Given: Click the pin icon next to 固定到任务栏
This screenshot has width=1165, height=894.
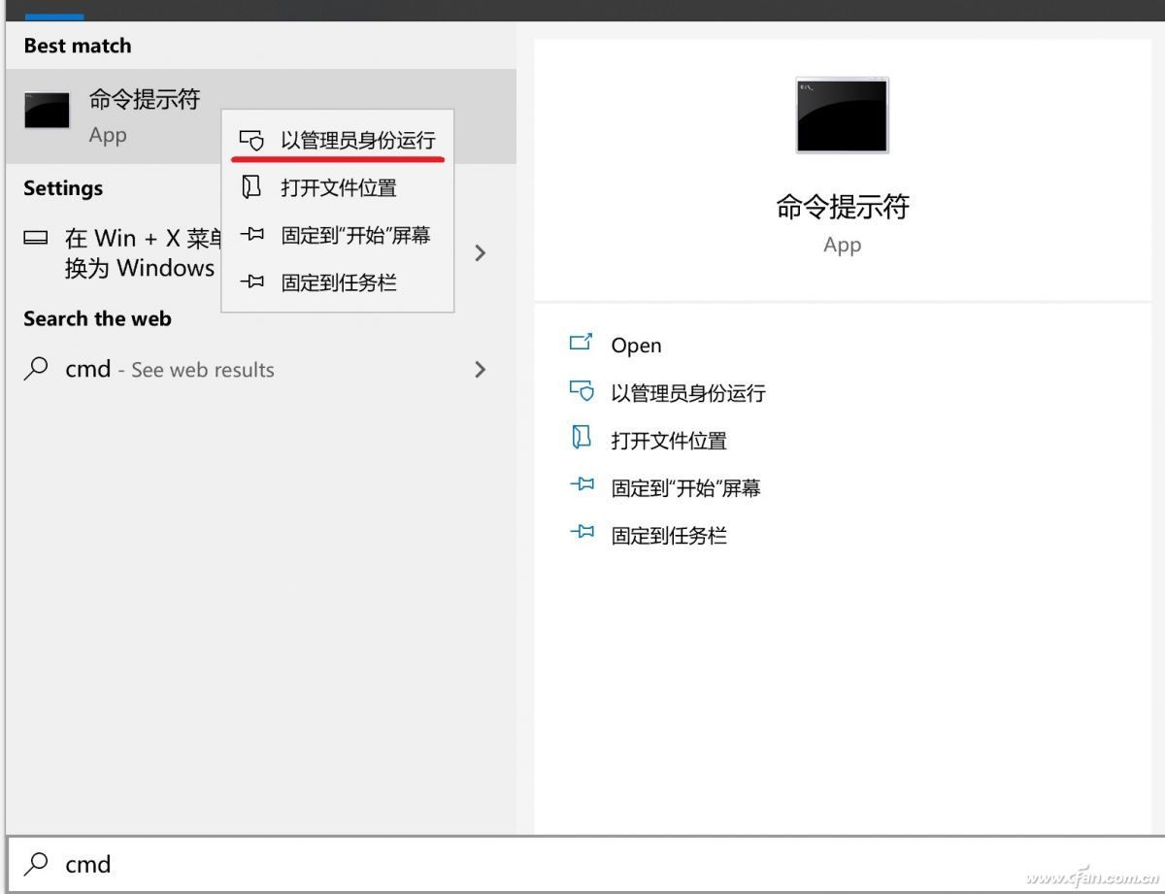Looking at the screenshot, I should pyautogui.click(x=252, y=282).
